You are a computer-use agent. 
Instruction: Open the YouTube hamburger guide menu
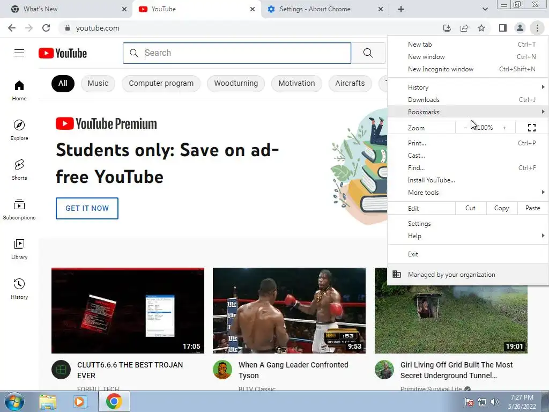click(x=19, y=53)
